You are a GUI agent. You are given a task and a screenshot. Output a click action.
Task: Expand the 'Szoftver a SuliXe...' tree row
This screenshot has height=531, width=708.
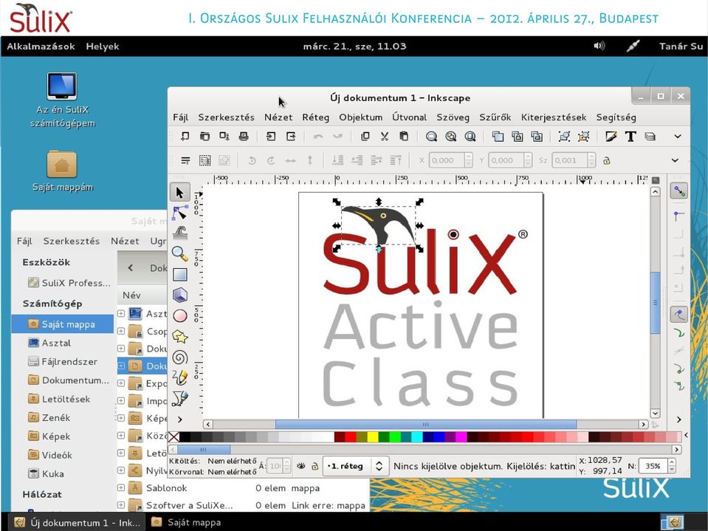click(x=121, y=505)
